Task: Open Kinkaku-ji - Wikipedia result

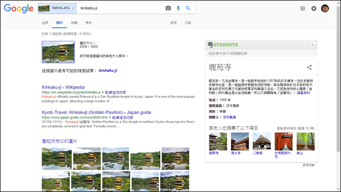Action: [x=63, y=87]
